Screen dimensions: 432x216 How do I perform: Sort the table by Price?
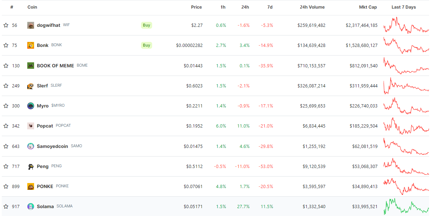196,7
